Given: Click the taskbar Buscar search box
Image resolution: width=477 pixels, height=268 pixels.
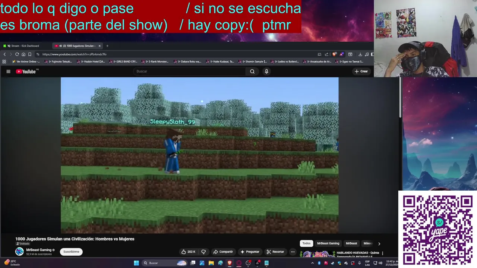Looking at the screenshot, I should click(164, 263).
